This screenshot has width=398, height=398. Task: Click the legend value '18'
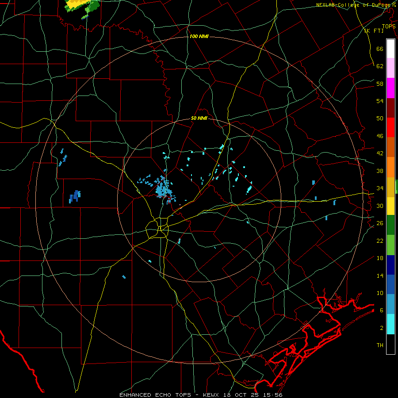click(x=380, y=258)
